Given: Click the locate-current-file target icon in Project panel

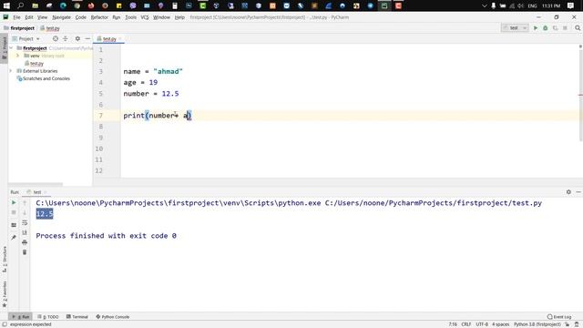Looking at the screenshot, I should tap(56, 38).
